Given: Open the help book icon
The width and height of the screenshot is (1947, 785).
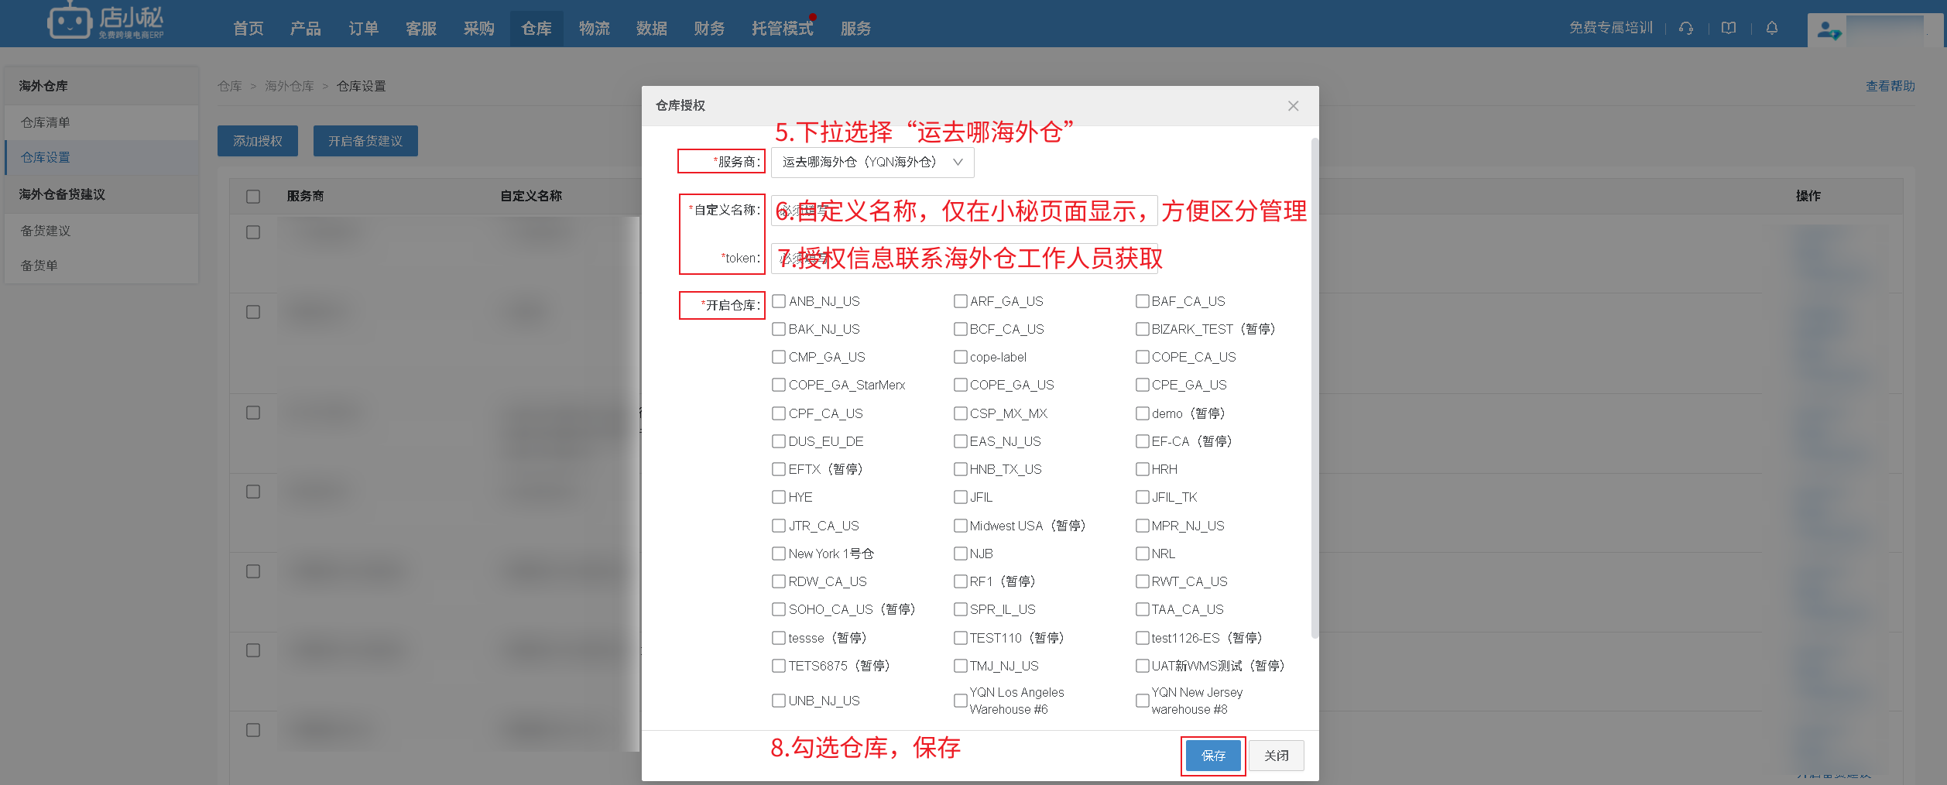Looking at the screenshot, I should point(1729,28).
